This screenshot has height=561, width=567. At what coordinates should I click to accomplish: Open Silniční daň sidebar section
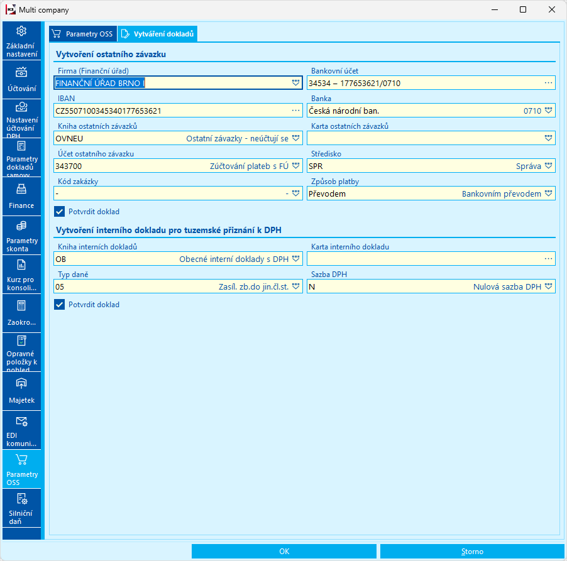tap(22, 508)
